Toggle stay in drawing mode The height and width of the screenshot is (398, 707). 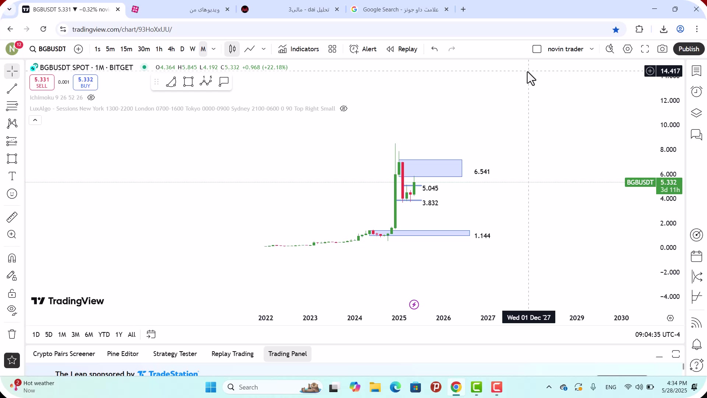coord(12,276)
